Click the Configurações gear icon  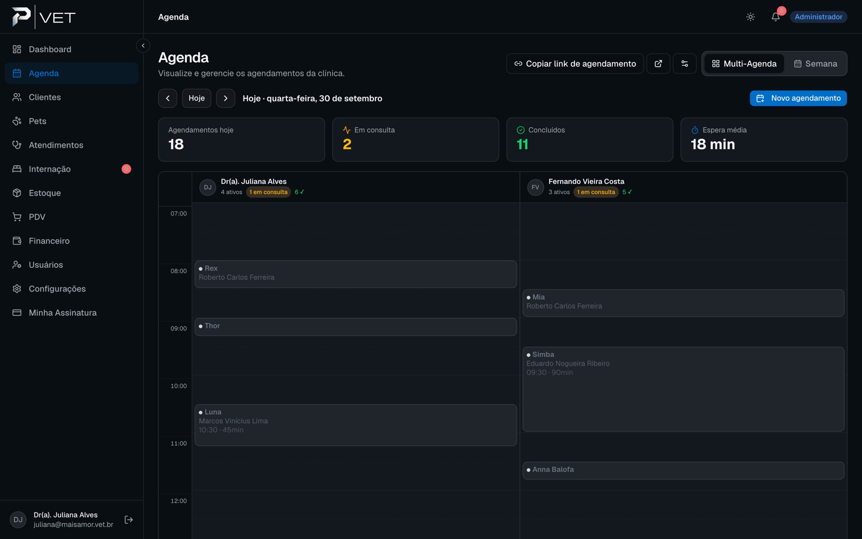(x=17, y=289)
